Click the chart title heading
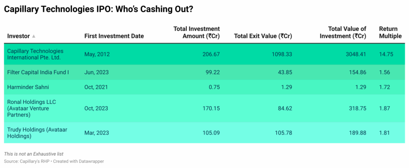This screenshot has height=168, width=409. [99, 9]
